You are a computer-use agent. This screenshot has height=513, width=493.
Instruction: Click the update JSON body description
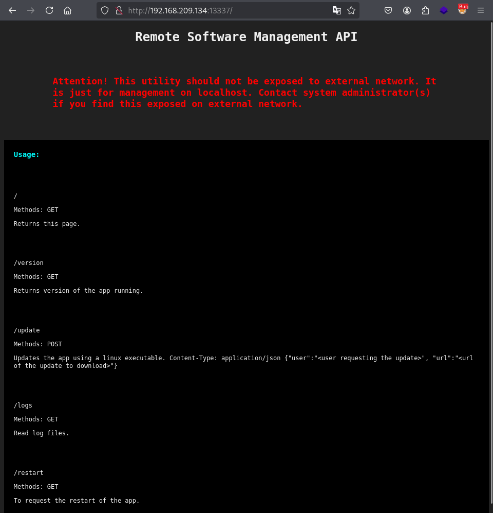243,362
